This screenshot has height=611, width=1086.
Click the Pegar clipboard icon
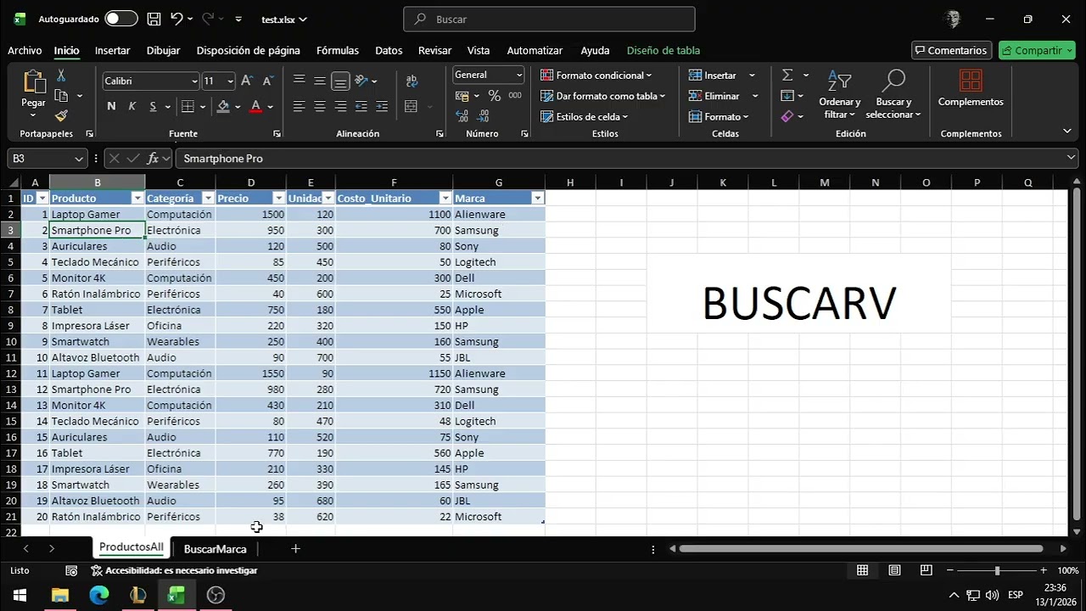click(34, 81)
